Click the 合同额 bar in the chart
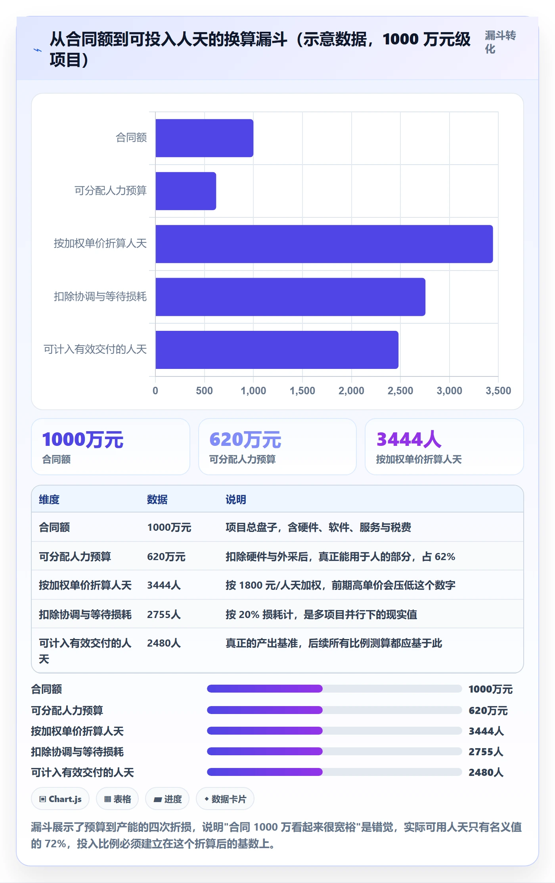The image size is (555, 883). tap(204, 138)
